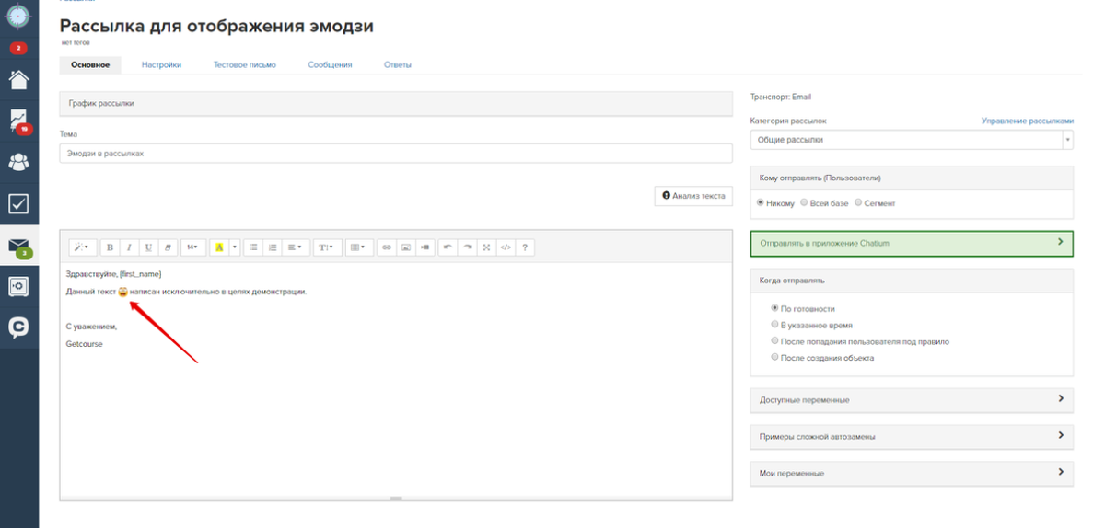Screen dimensions: 1105x528
Task: Open the home icon in the sidebar
Action: pos(18,79)
